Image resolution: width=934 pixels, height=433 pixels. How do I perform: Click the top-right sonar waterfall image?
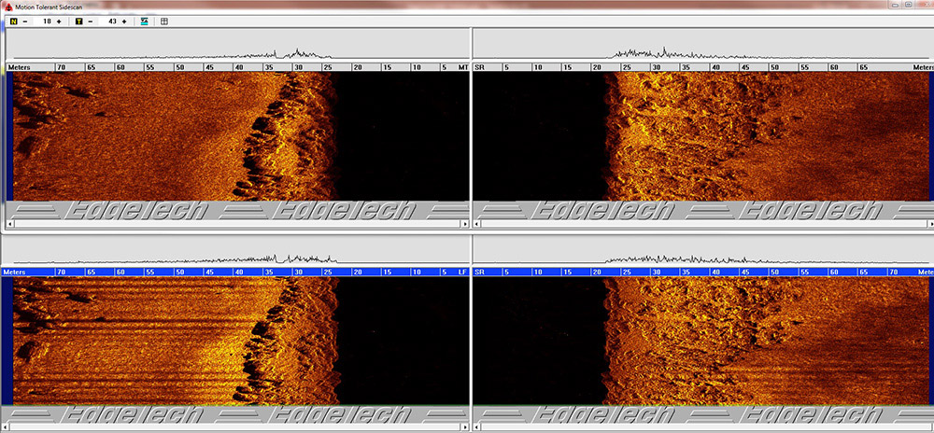point(703,136)
